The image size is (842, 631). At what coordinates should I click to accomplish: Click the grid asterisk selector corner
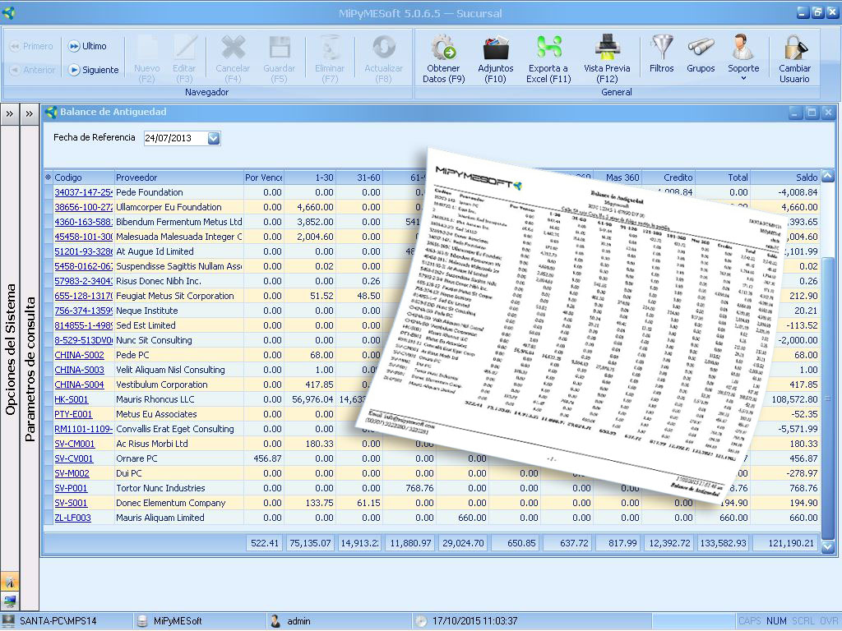coord(49,177)
